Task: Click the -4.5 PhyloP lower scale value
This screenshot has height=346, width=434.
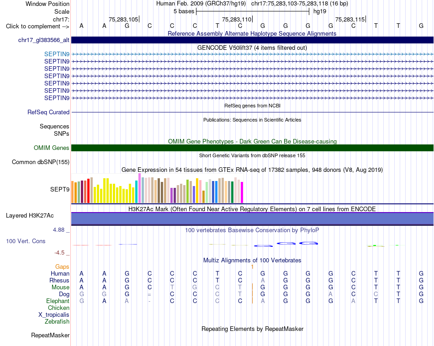Action: (x=59, y=253)
